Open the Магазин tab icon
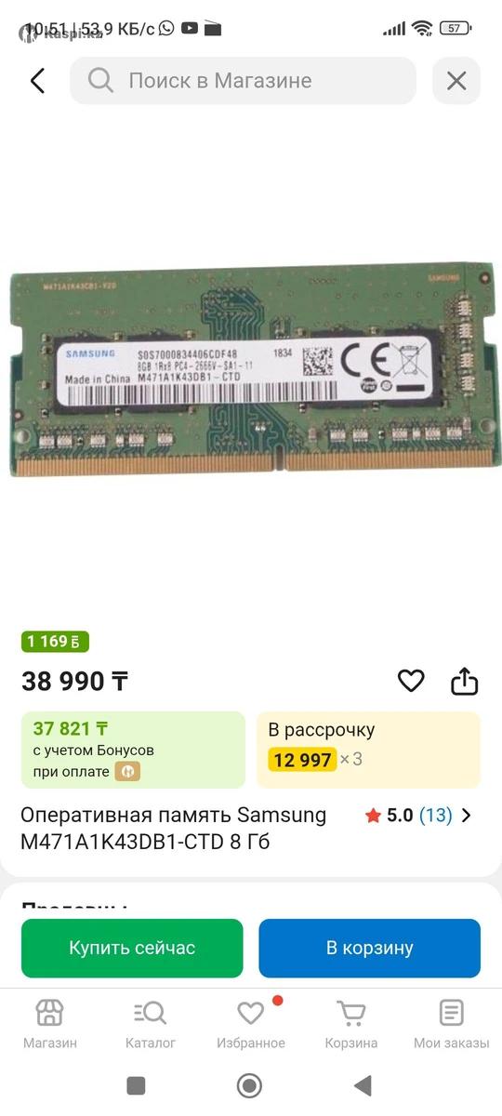Viewport: 502px width, 1116px height. (x=49, y=1012)
